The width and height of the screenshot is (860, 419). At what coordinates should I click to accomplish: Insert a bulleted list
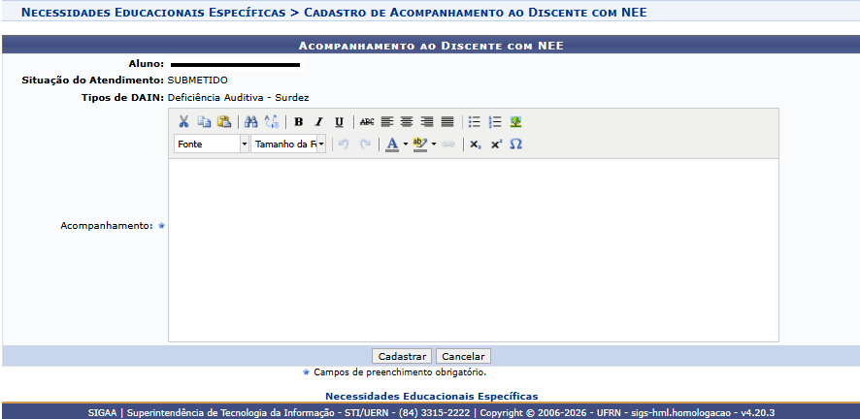point(475,121)
